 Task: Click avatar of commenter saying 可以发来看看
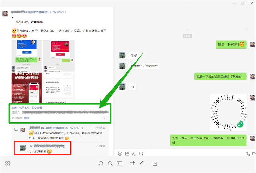point(23,148)
